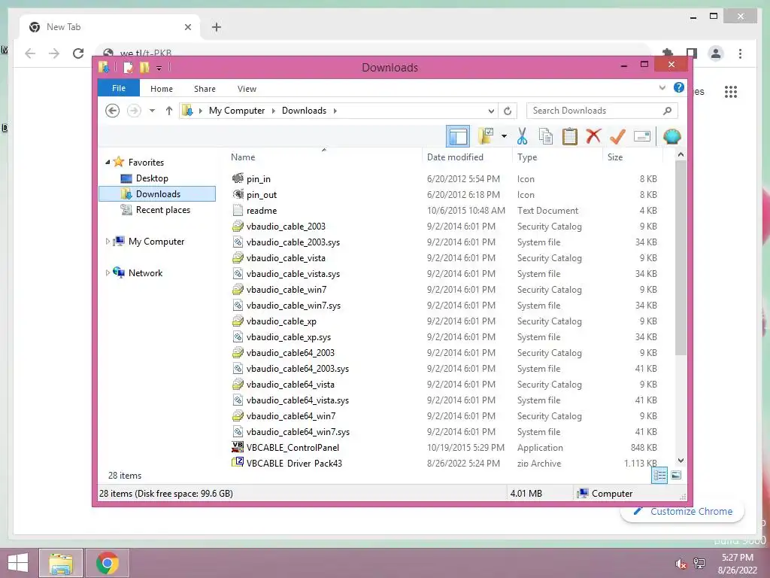Click the Rename toolbar icon
Screen dimensions: 770x578
click(642, 136)
